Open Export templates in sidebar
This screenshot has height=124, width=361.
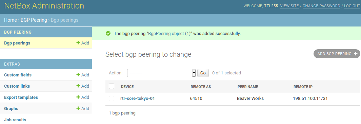pyautogui.click(x=21, y=98)
